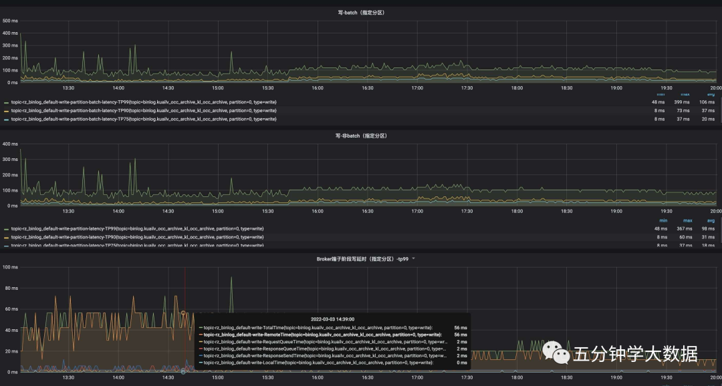Open the 写-batch panel title menu
722x386 pixels.
tap(360, 13)
